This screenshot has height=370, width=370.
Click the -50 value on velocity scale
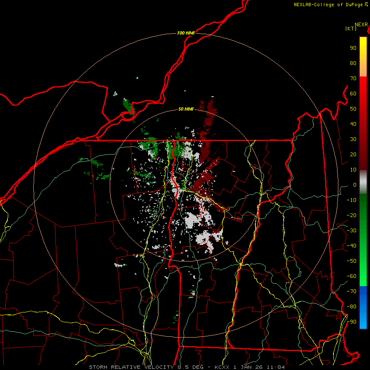(351, 261)
